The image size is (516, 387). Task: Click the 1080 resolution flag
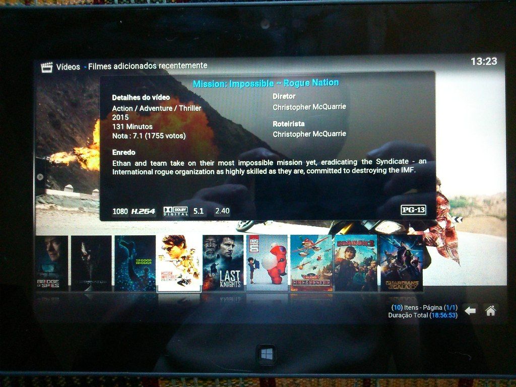tap(120, 211)
